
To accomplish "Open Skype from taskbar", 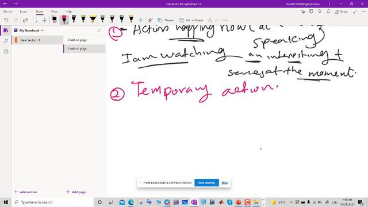I will pyautogui.click(x=229, y=202).
